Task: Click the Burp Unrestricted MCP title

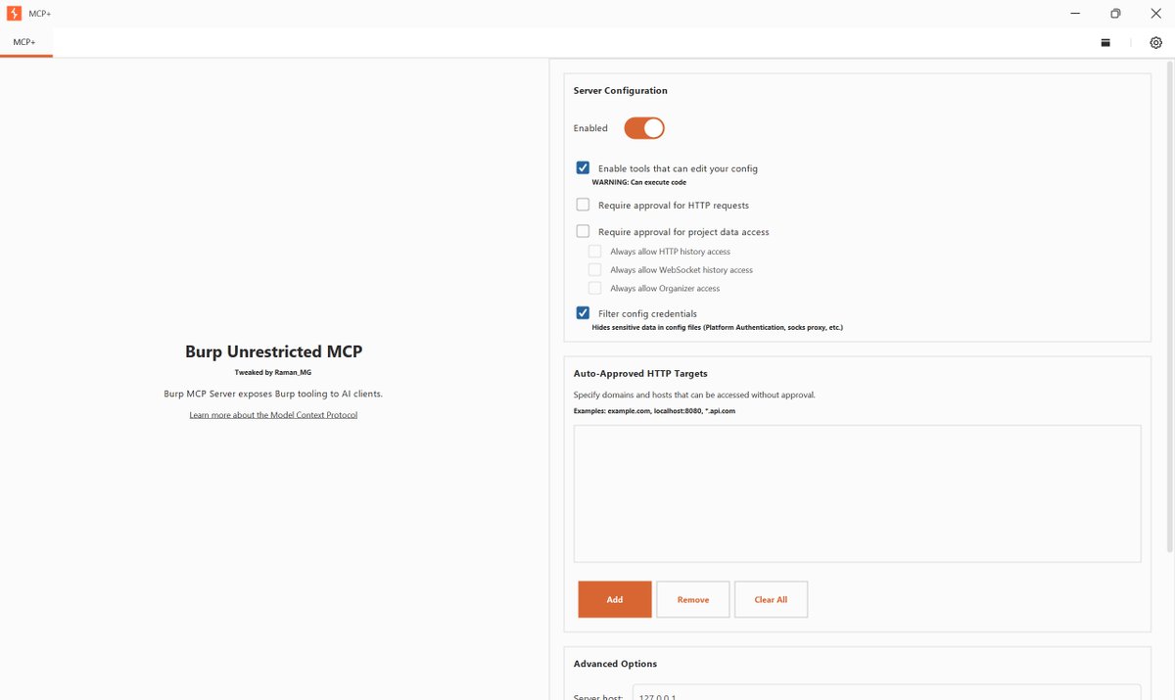Action: (273, 351)
